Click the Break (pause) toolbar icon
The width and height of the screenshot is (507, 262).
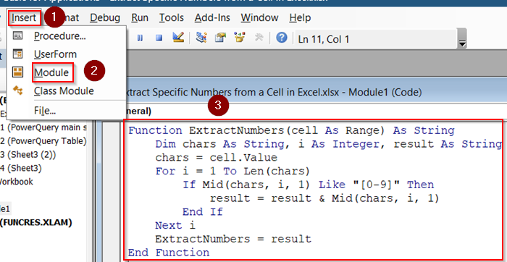tap(140, 38)
